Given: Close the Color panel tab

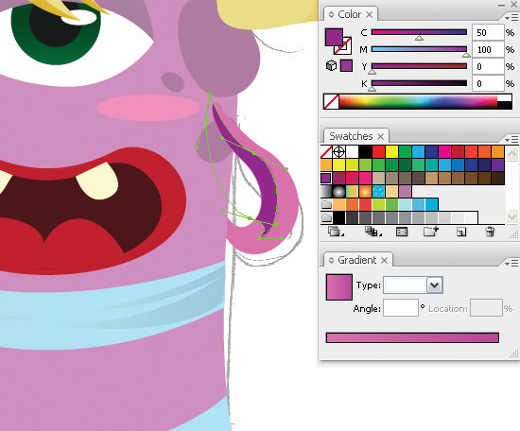Looking at the screenshot, I should (369, 14).
